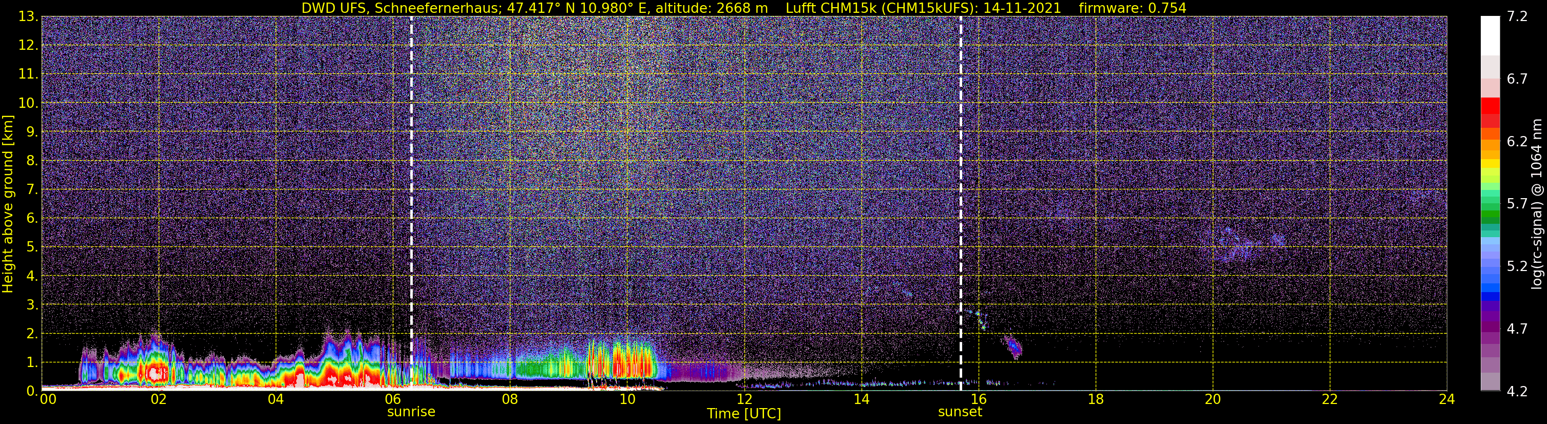Click the 10 km height tick label
This screenshot has width=1547, height=424.
click(x=28, y=103)
